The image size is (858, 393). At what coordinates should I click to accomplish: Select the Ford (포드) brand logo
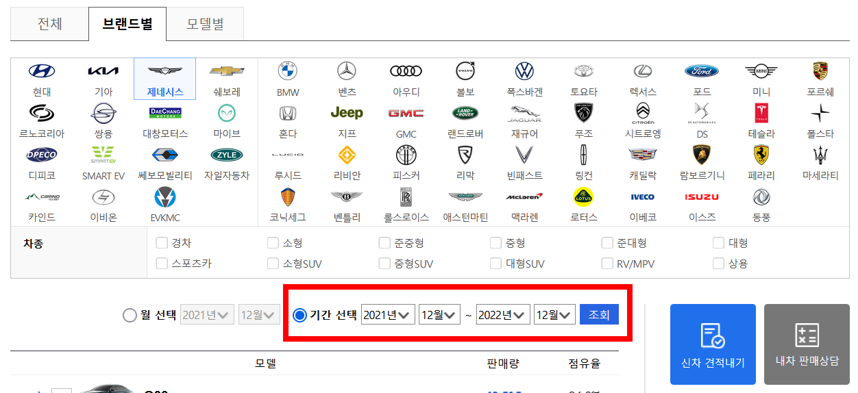702,71
